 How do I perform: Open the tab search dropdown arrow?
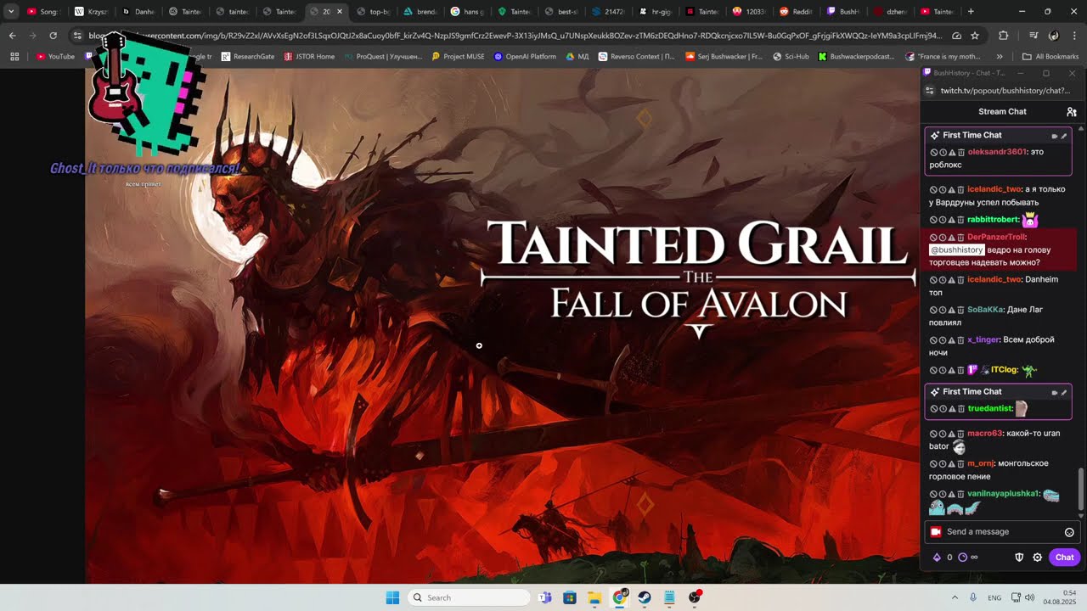tap(11, 12)
